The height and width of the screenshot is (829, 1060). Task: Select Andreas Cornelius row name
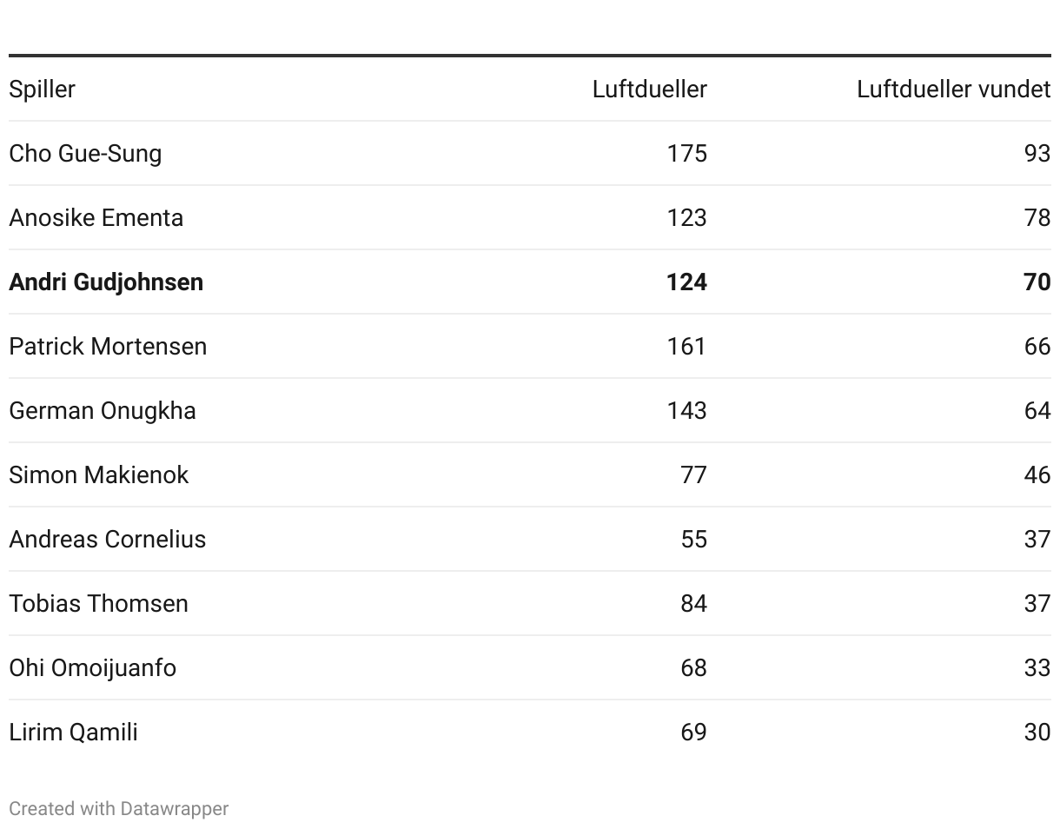coord(107,540)
